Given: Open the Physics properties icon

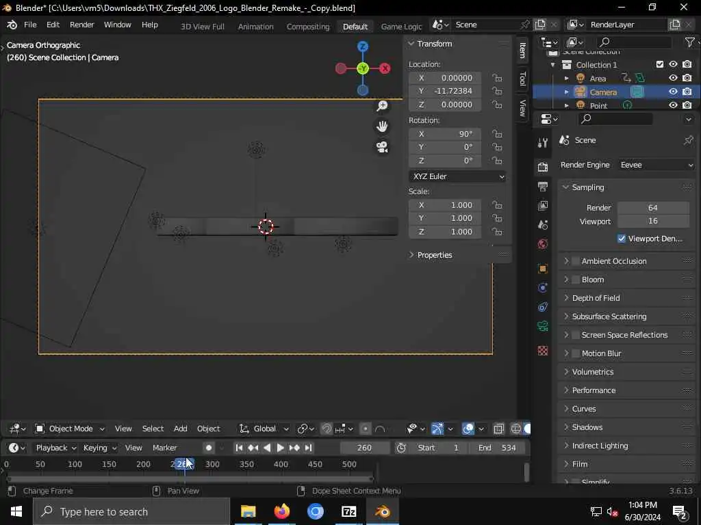Looking at the screenshot, I should (x=543, y=288).
